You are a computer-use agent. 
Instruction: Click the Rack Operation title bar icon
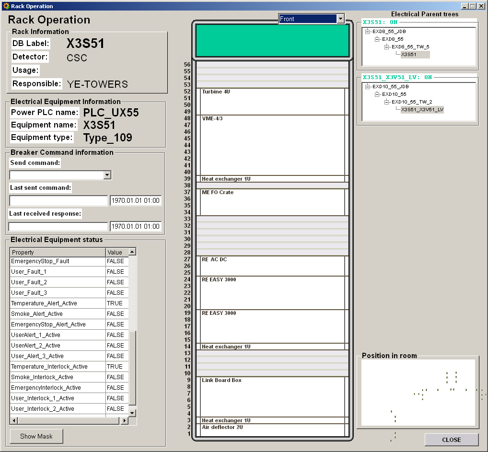click(6, 6)
